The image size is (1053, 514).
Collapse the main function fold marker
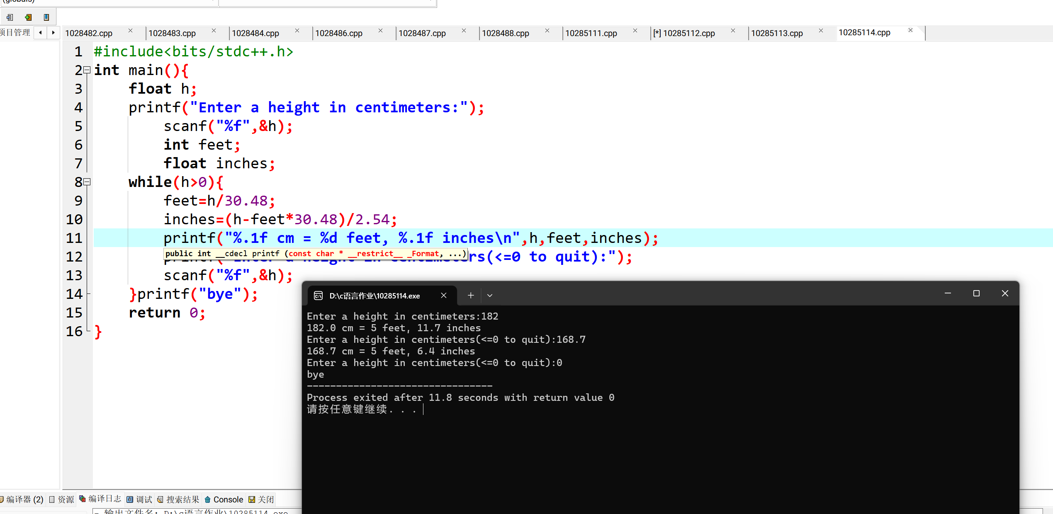(x=87, y=70)
